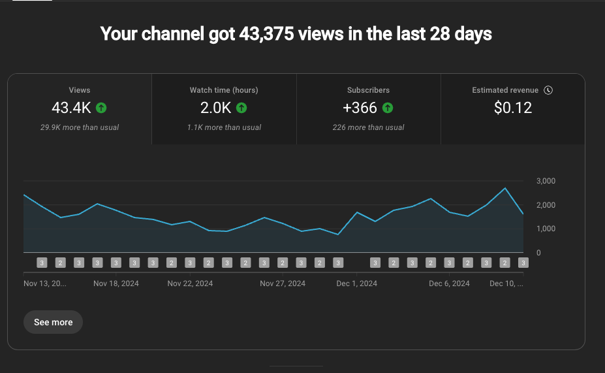605x373 pixels.
Task: Click the chart's highest peak near Dec 10
Action: pyautogui.click(x=504, y=188)
